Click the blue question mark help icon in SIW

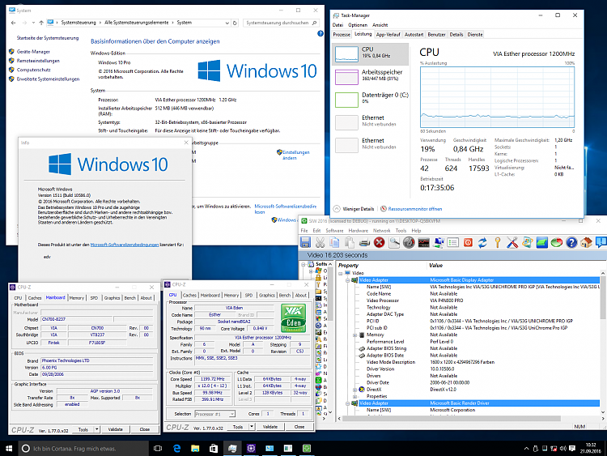click(571, 243)
